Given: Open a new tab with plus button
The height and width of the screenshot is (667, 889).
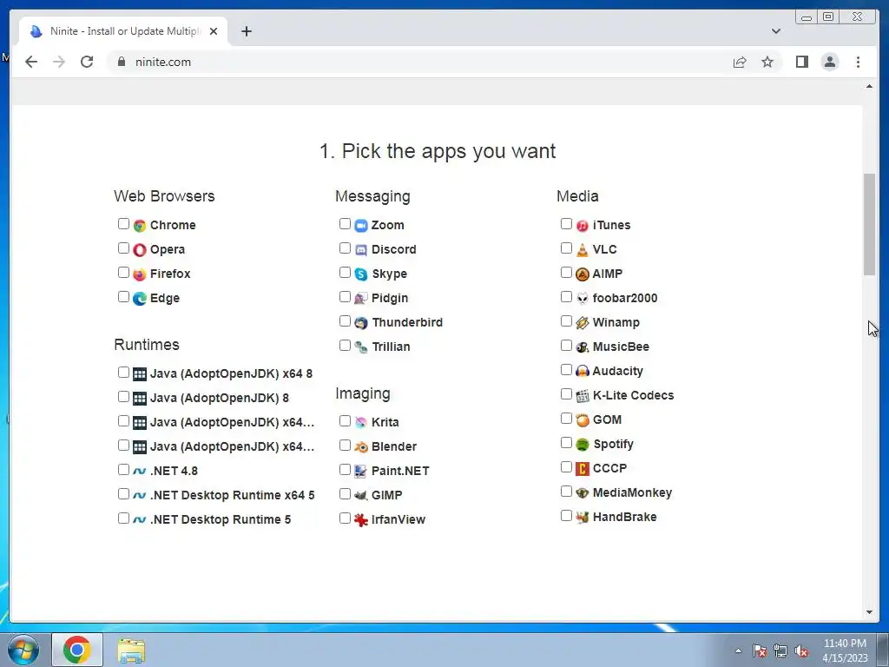Looking at the screenshot, I should coord(246,31).
